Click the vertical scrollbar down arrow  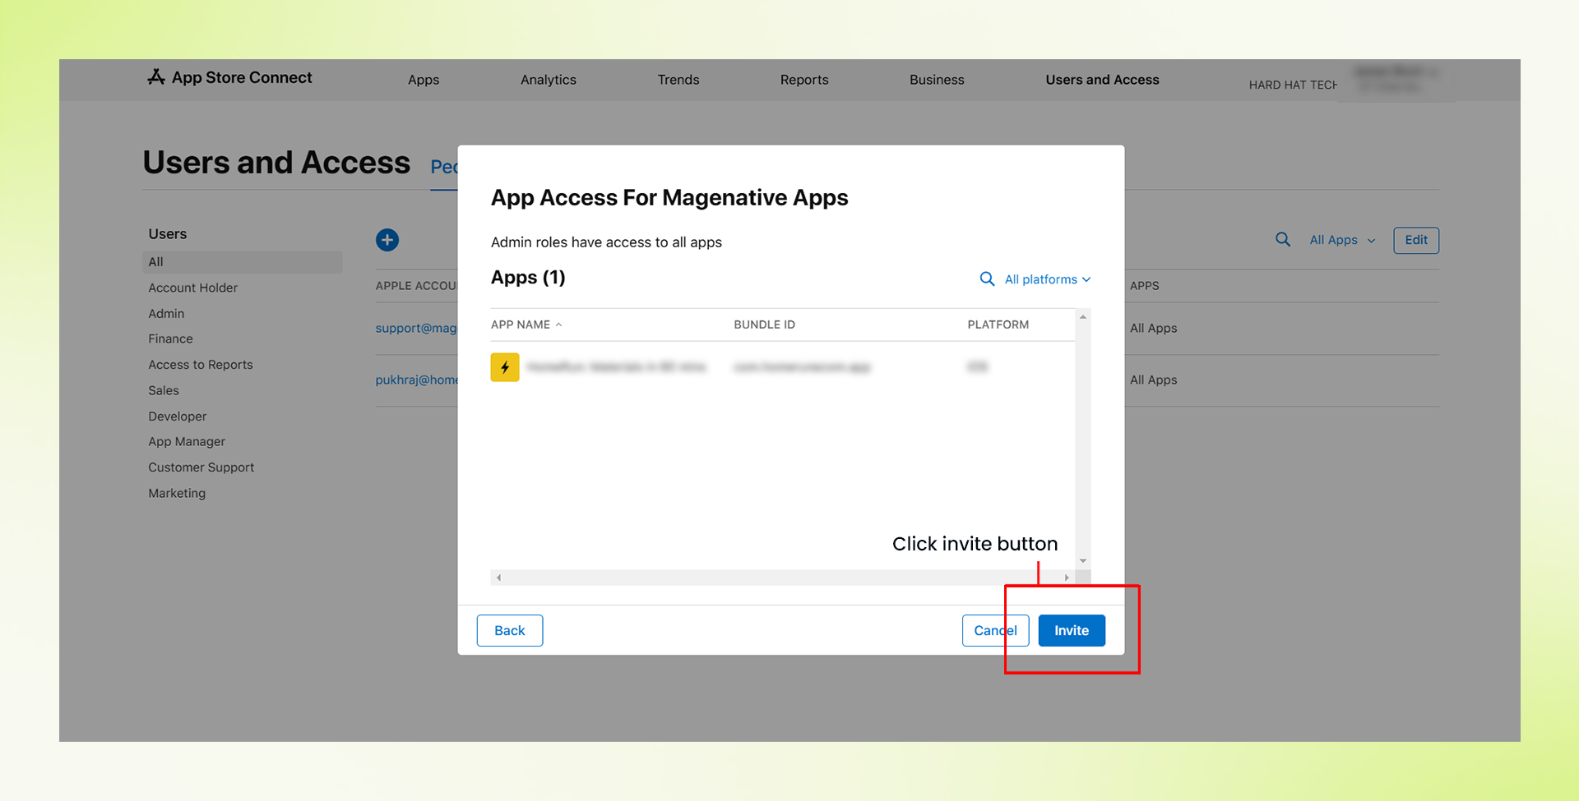point(1083,561)
